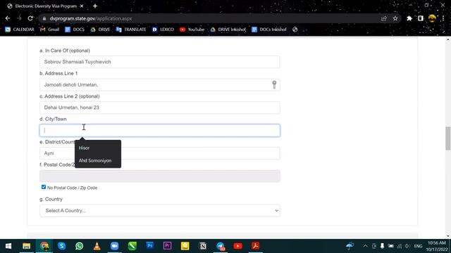451x253 pixels.
Task: Click the volume speaker icon in tray
Action: point(407,246)
